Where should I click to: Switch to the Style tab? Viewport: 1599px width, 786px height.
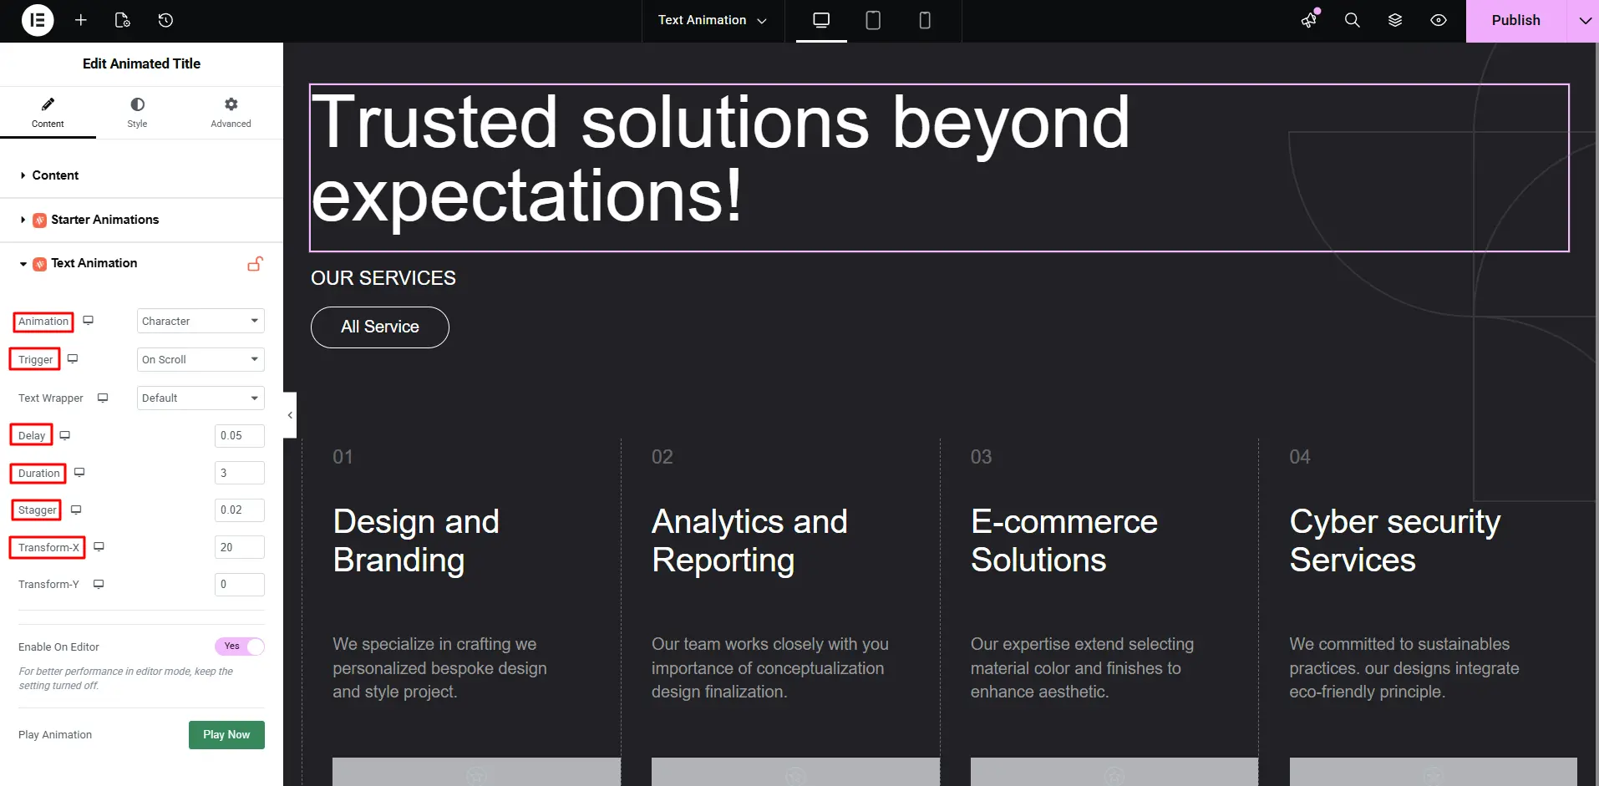click(x=137, y=112)
